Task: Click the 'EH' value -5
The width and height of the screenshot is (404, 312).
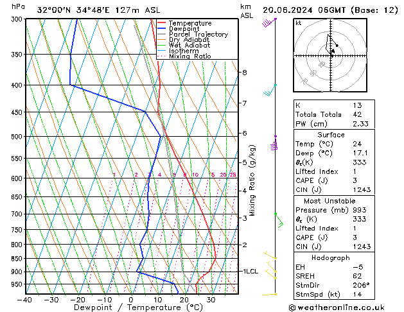Action: (358, 267)
